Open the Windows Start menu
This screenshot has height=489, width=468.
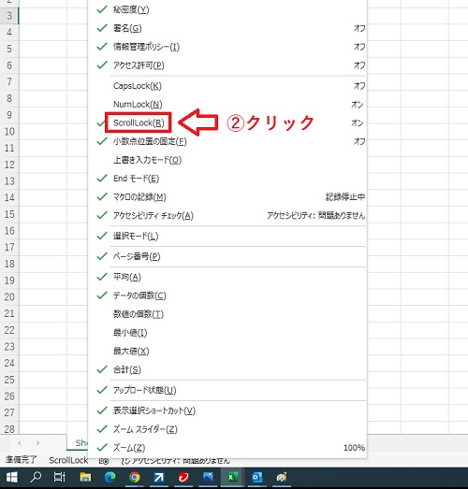point(11,477)
